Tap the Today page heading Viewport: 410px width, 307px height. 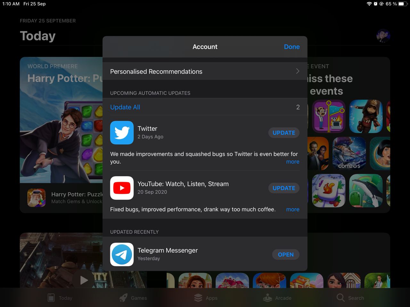point(38,36)
